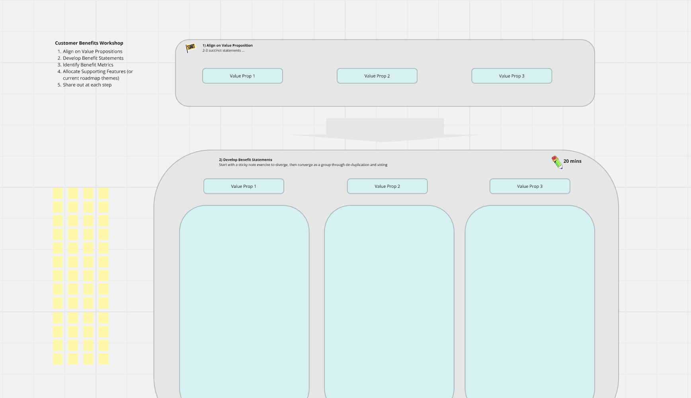Viewport: 691px width, 398px height.
Task: Select the large teal panel under Value Prop 2
Action: (389, 302)
